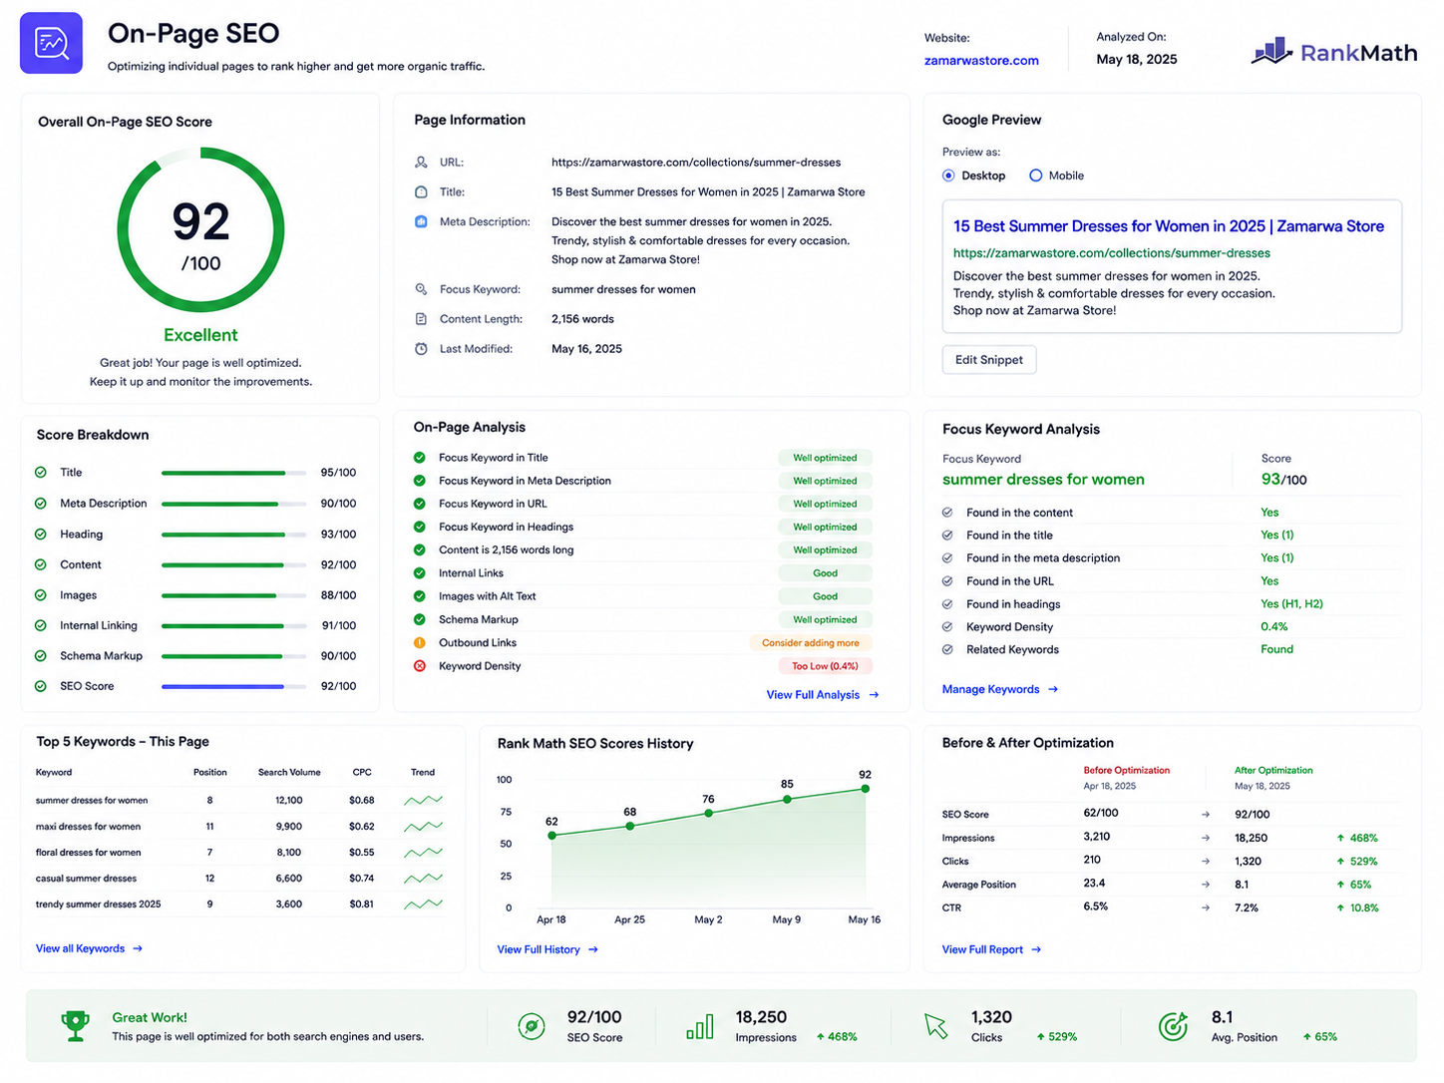Open Manage Keywords link
1444x1083 pixels.
(x=1000, y=689)
